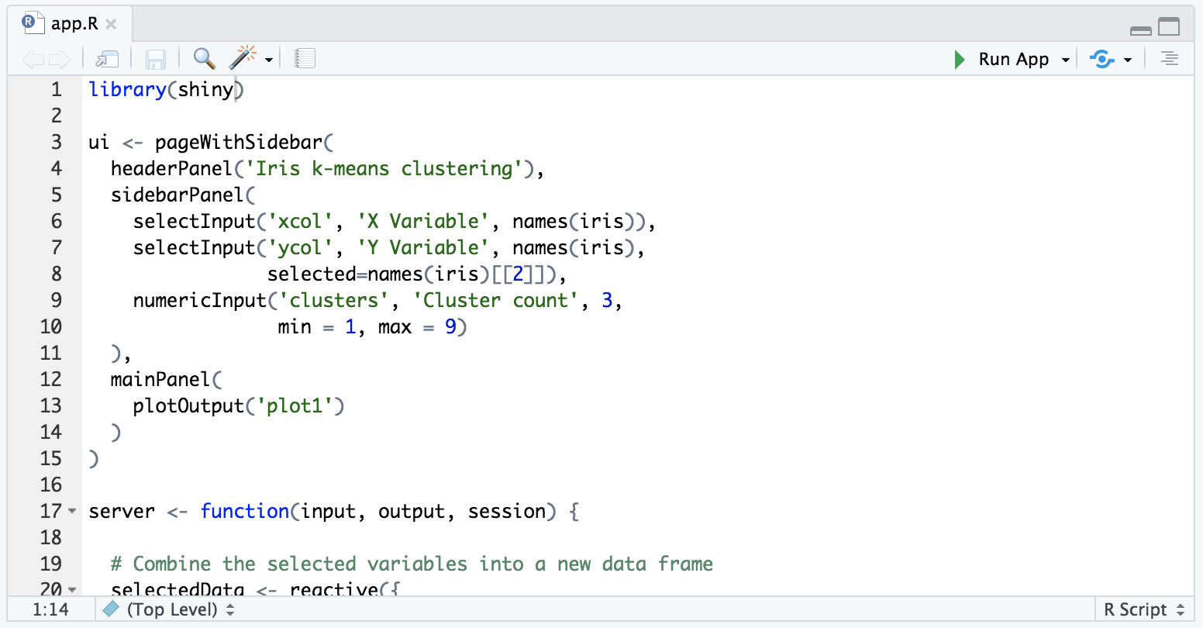Open the Run App options dropdown arrow
1203x628 pixels.
(x=1066, y=60)
